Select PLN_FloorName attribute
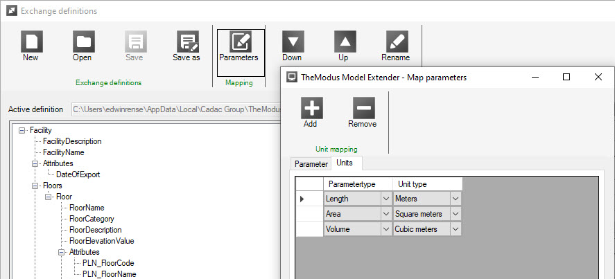This screenshot has width=615, height=279. coord(109,274)
